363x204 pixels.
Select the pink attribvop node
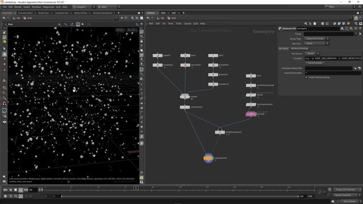(251, 114)
